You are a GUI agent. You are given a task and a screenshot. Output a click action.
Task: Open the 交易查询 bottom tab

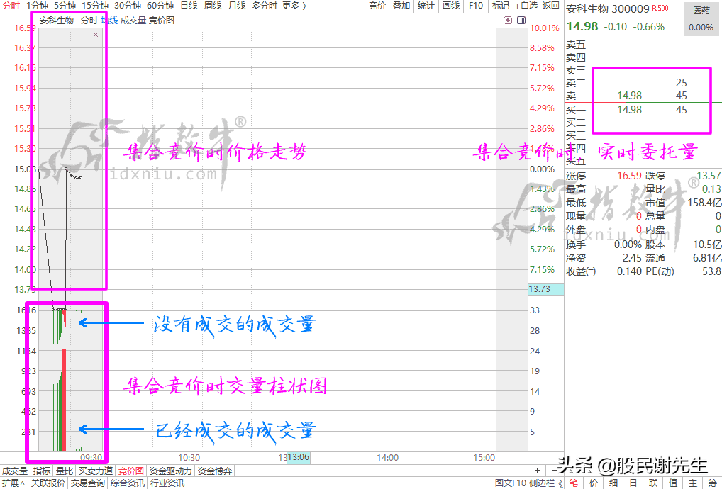(x=87, y=483)
